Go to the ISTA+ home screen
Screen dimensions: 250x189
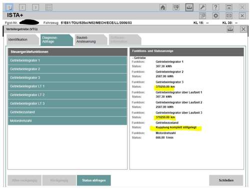(x=163, y=7)
